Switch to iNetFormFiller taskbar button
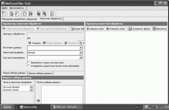Screen dimensions: 169x110 (x=34, y=107)
